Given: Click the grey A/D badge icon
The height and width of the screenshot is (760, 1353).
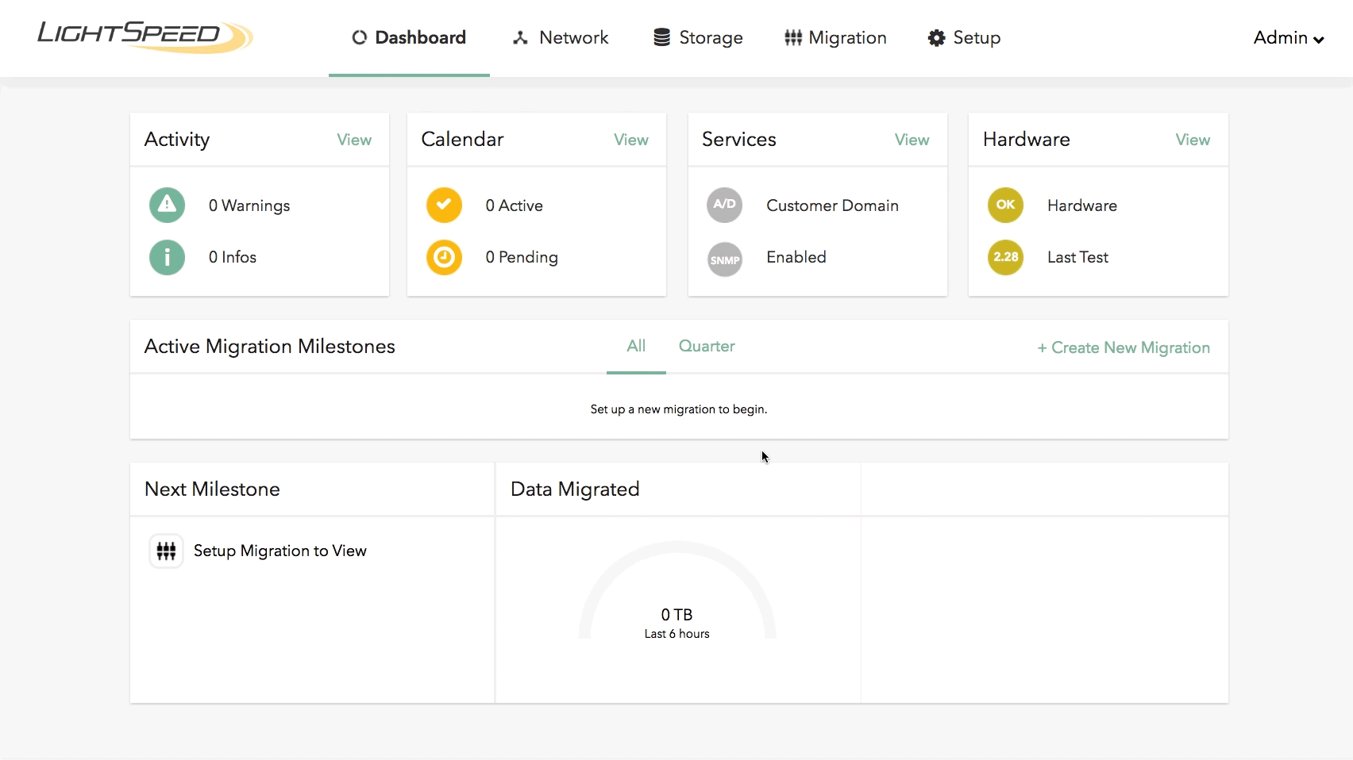Looking at the screenshot, I should tap(724, 205).
